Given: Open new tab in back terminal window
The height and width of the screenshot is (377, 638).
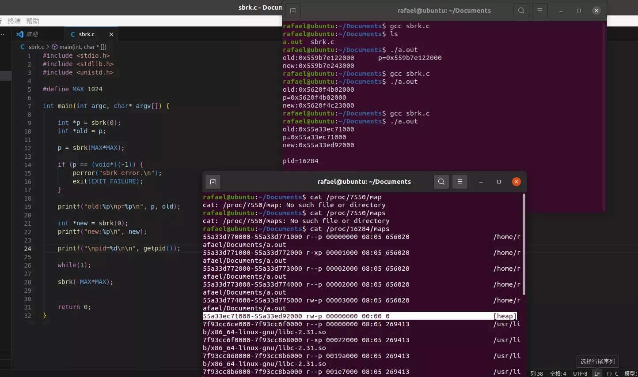Looking at the screenshot, I should pos(293,11).
